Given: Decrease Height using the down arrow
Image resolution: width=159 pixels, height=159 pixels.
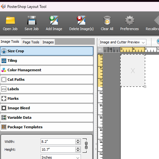Looking at the screenshot, I should pyautogui.click(x=78, y=151).
